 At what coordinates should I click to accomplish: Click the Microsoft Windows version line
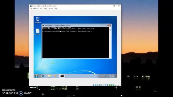pyautogui.click(x=57, y=27)
